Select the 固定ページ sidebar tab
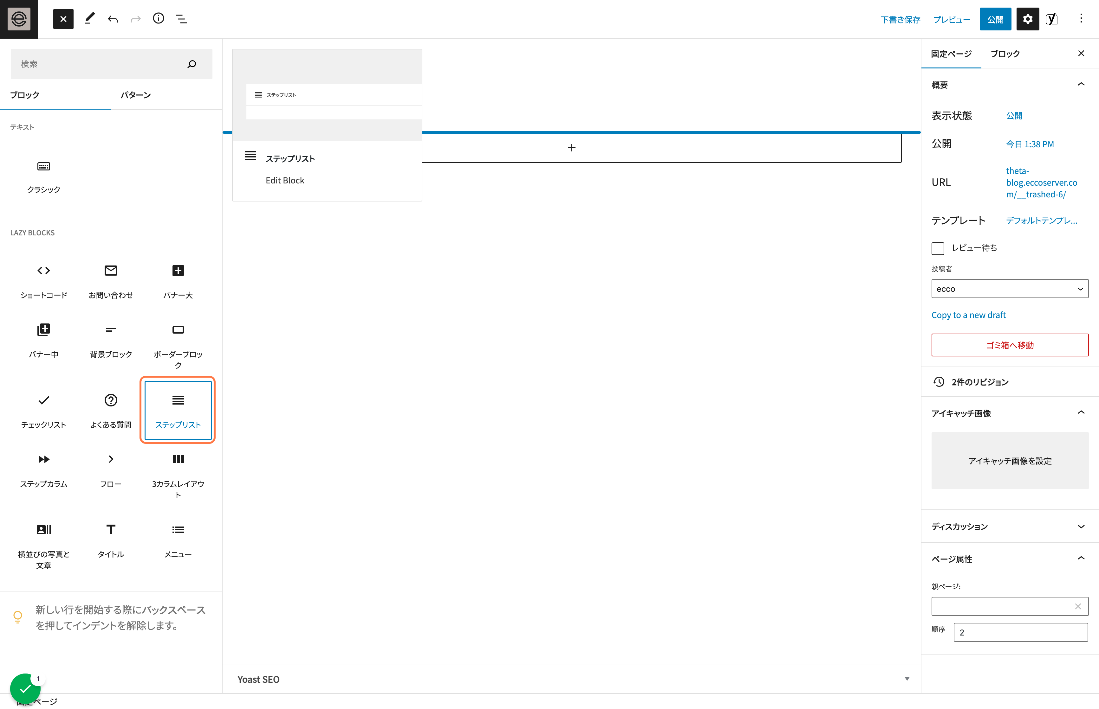 951,54
